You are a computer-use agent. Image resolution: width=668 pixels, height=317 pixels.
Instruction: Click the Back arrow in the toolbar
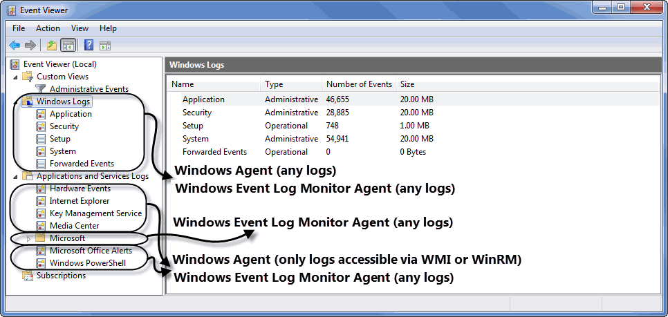coord(15,46)
